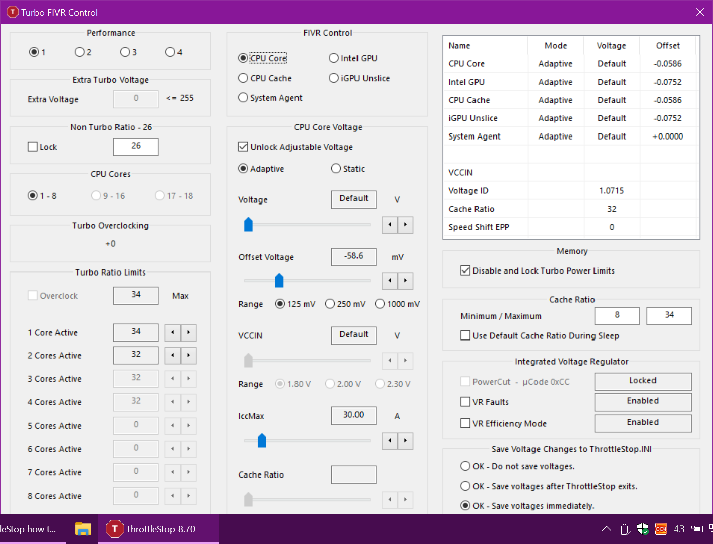The height and width of the screenshot is (544, 713).
Task: Click the Non Turbo Ratio 26 field
Action: (x=136, y=146)
